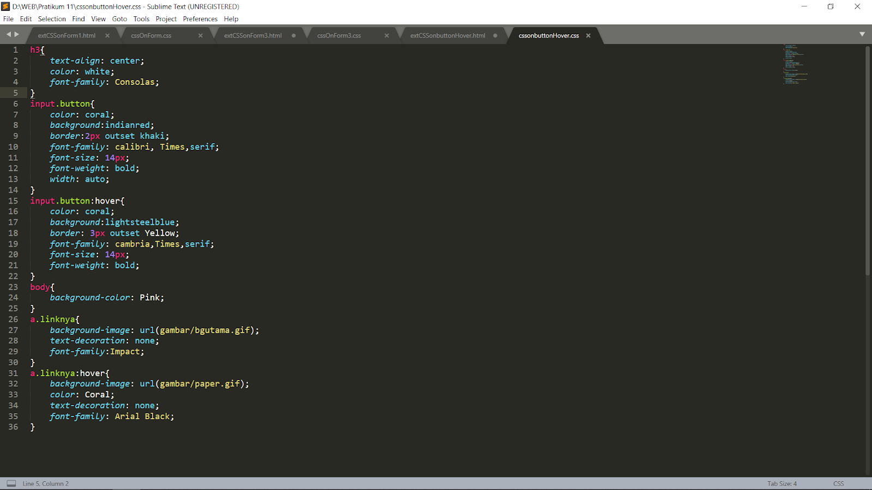Close the cssOnForm.css tab
The image size is (872, 490).
[x=201, y=35]
